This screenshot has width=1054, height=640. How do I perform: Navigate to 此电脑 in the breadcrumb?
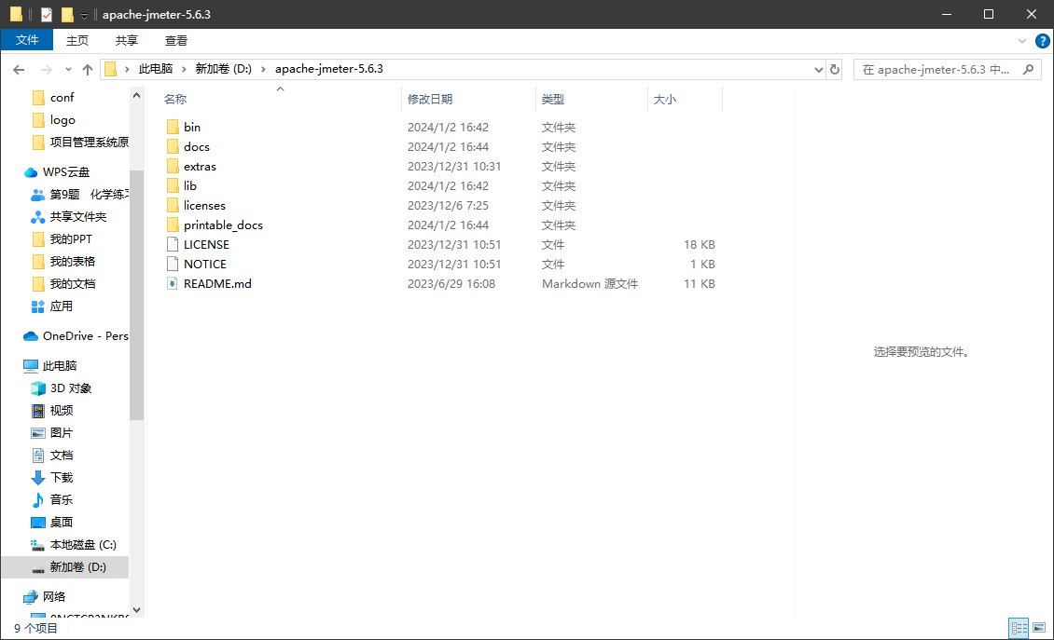(155, 69)
